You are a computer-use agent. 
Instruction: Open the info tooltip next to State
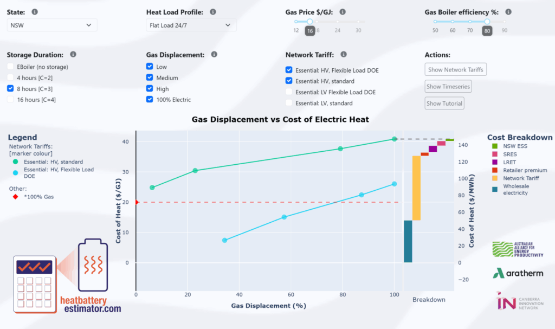pyautogui.click(x=35, y=11)
